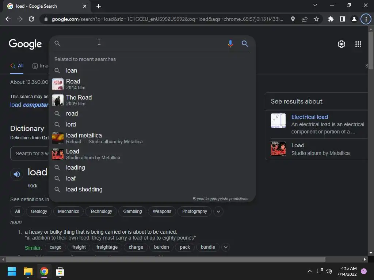Screen dimensions: 374x280
Task: Select the All definitions chip
Action: pos(18,211)
